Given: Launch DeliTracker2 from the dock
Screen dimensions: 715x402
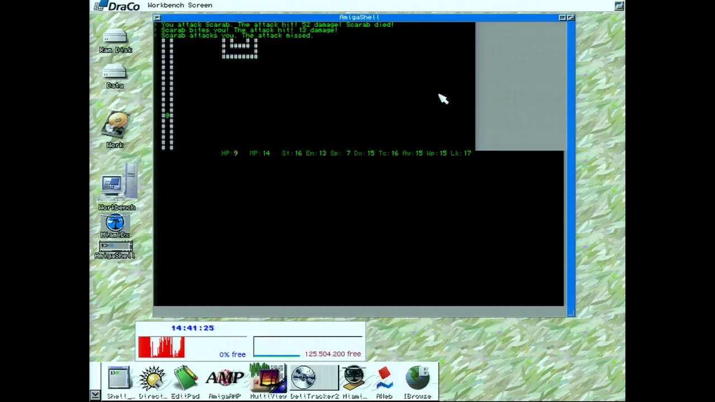Looking at the screenshot, I should (x=314, y=382).
